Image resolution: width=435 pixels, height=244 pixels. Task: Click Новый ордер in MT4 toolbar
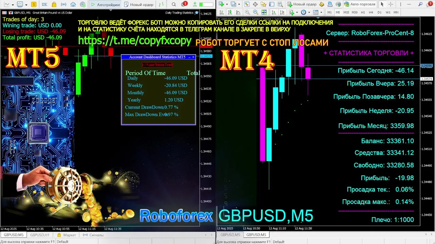point(302,4)
